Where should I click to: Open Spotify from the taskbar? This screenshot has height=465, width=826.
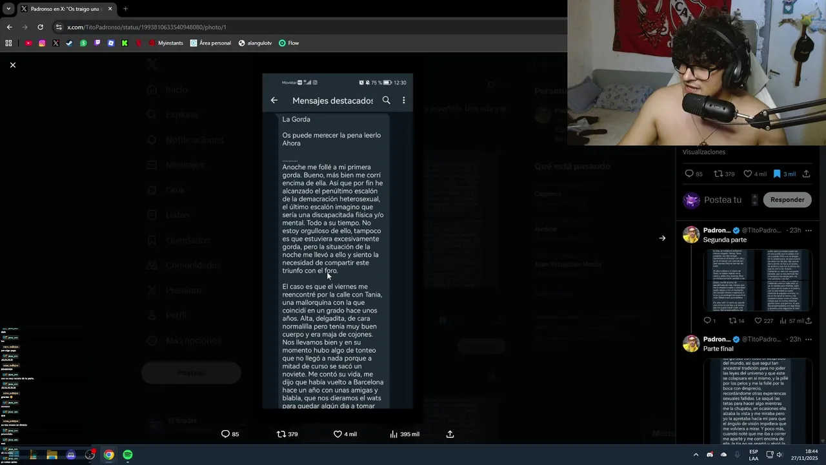[x=128, y=455]
